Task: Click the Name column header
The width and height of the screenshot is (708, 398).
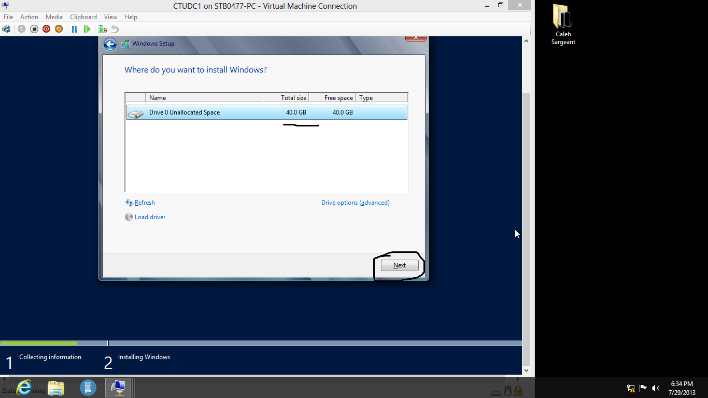Action: [204, 98]
